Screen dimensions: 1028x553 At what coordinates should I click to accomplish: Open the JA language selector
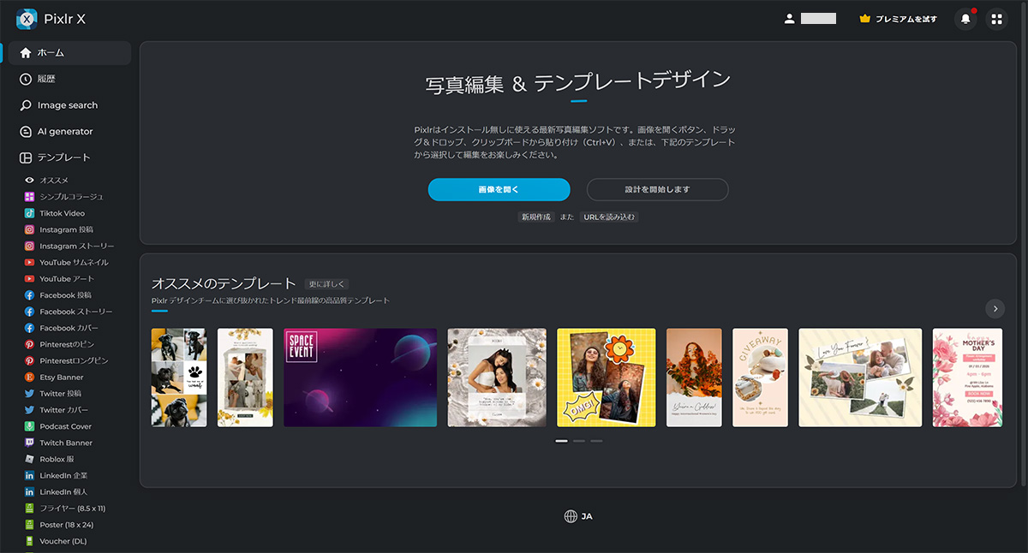click(x=587, y=517)
